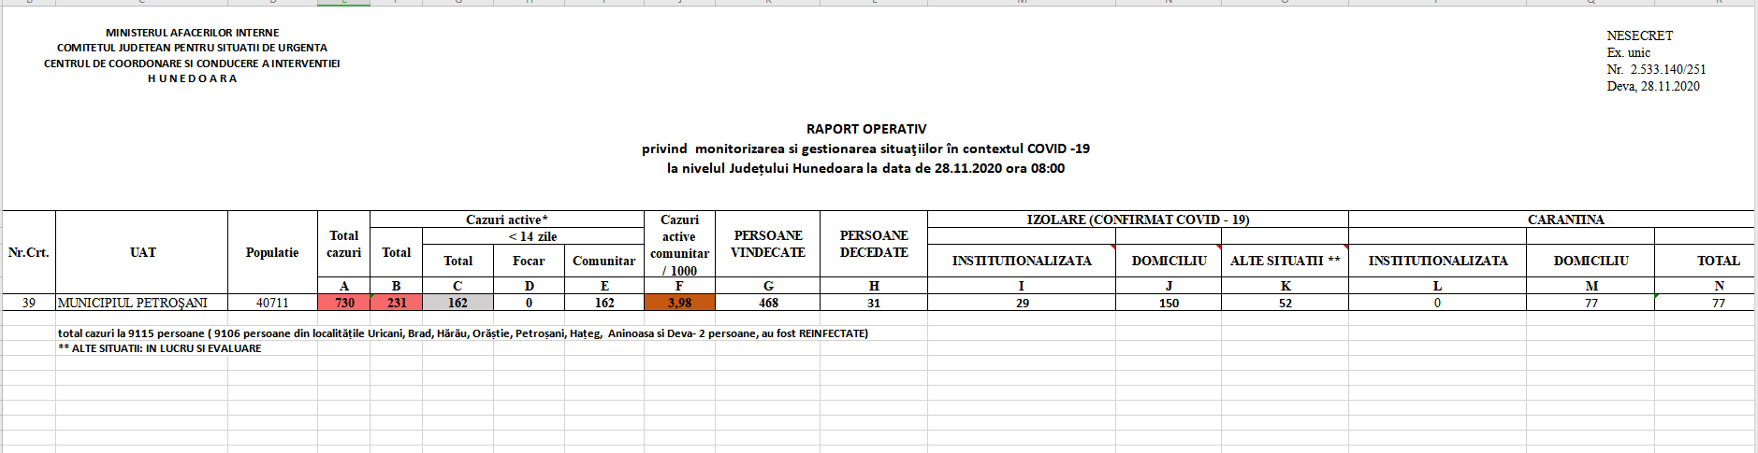
Task: Select the column letter 'F' cell
Action: [x=679, y=286]
